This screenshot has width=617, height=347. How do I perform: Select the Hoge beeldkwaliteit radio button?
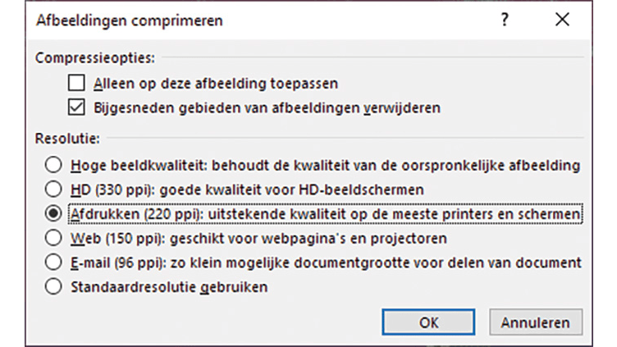point(54,165)
